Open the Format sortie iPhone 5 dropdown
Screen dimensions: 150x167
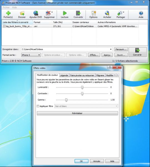coord(39,55)
